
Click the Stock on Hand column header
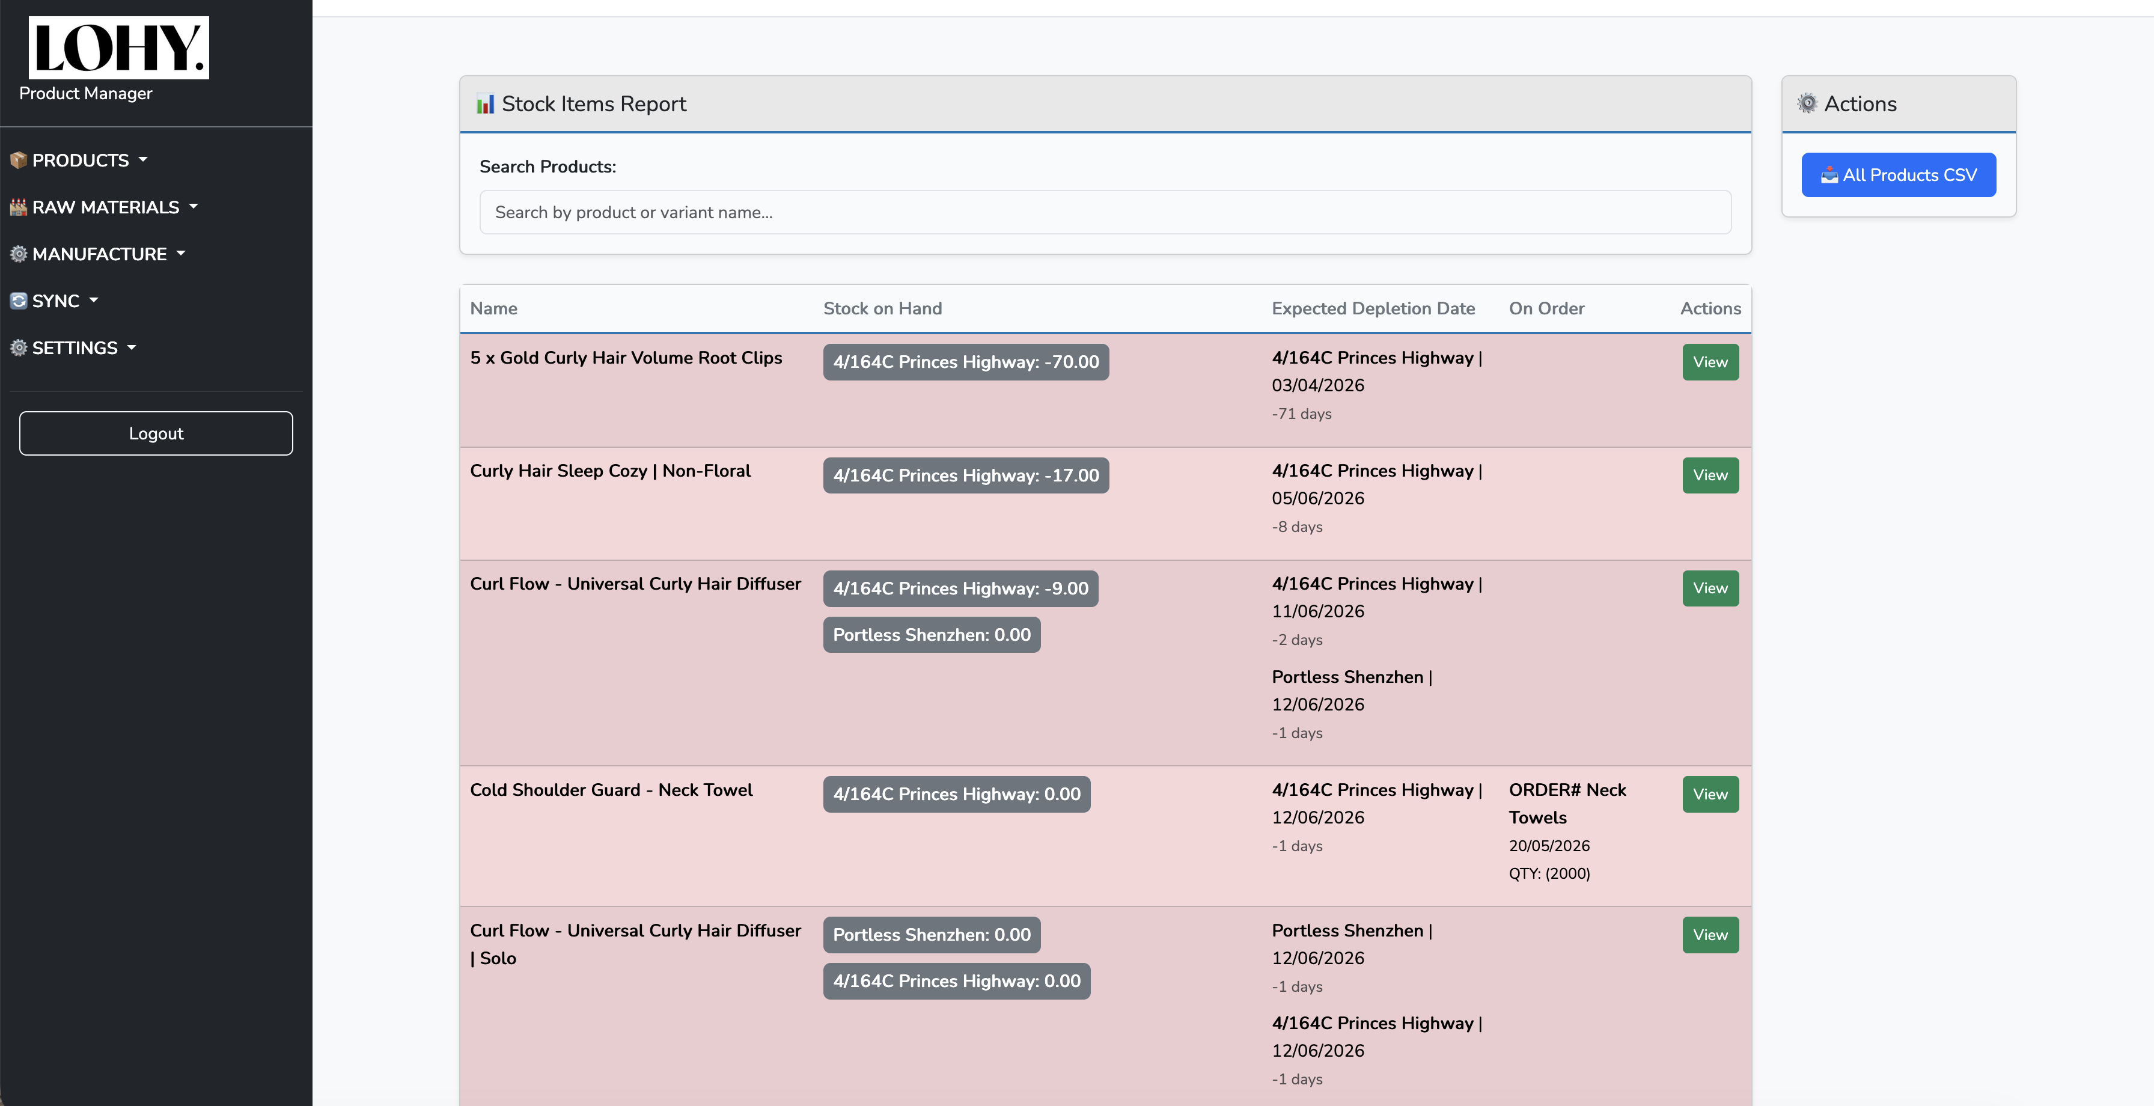[882, 308]
